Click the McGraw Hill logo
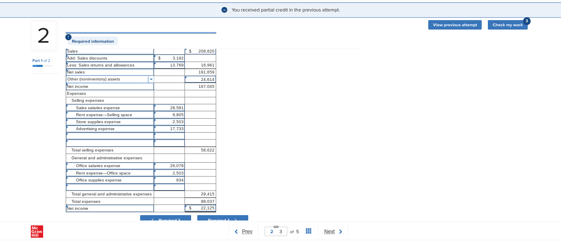The height and width of the screenshot is (241, 561). (x=37, y=232)
